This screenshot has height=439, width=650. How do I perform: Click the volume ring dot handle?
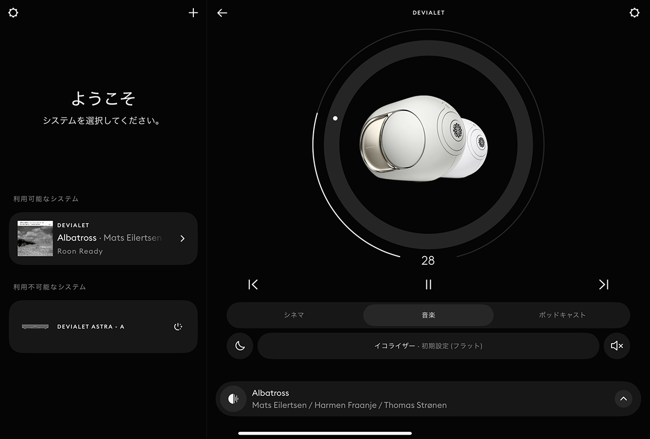point(335,118)
